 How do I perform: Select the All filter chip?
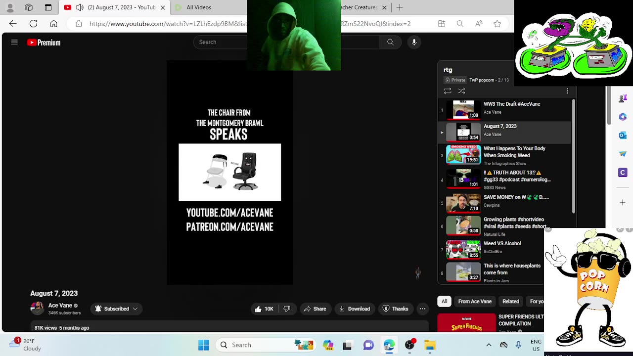point(444,301)
